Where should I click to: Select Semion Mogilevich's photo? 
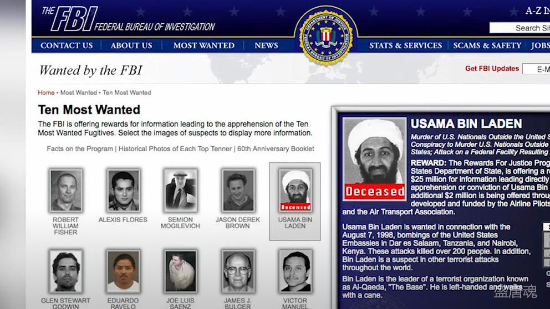pos(181,190)
